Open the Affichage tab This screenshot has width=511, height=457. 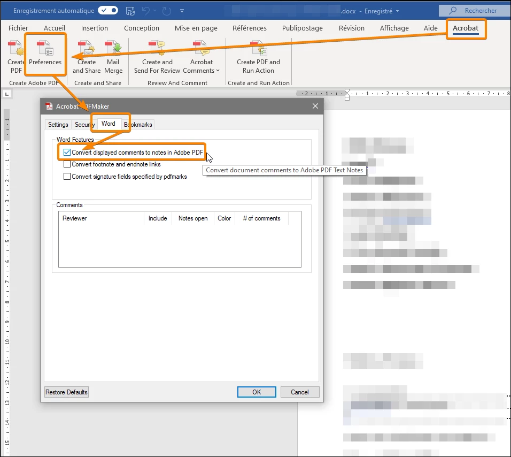[394, 28]
